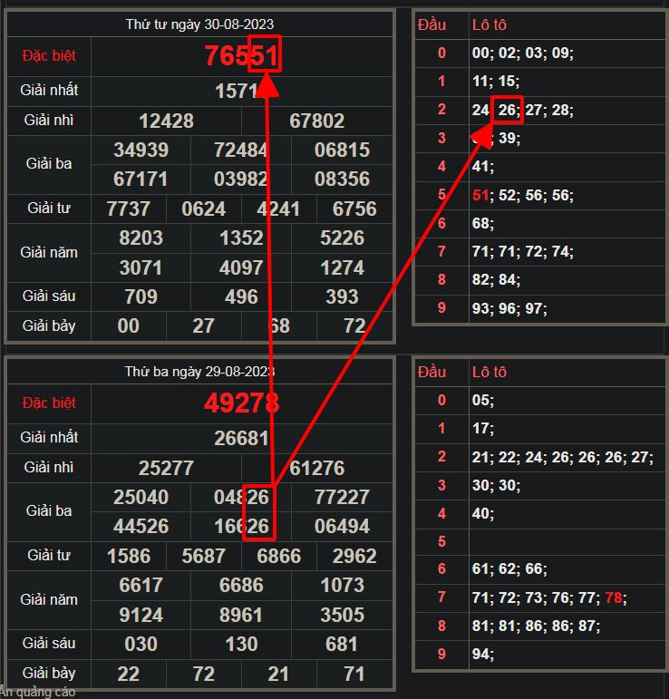Image resolution: width=669 pixels, height=699 pixels.
Task: Select the header Thứ tư ngày 30-08-2023
Action: point(199,24)
